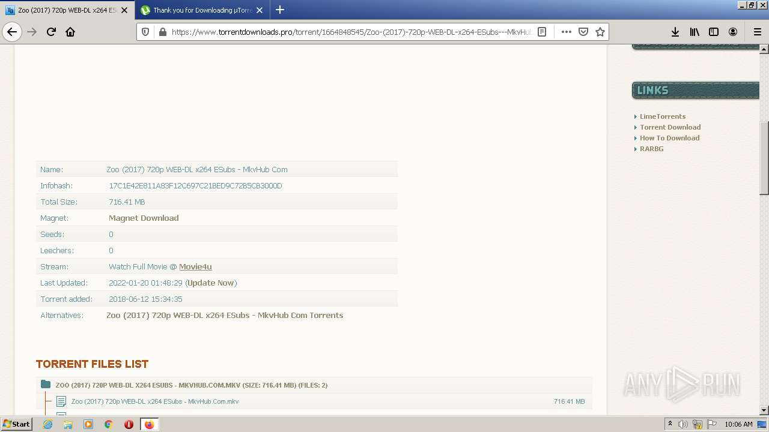Image resolution: width=769 pixels, height=432 pixels.
Task: Click the TORRENT FILES LIST heading
Action: pyautogui.click(x=92, y=364)
